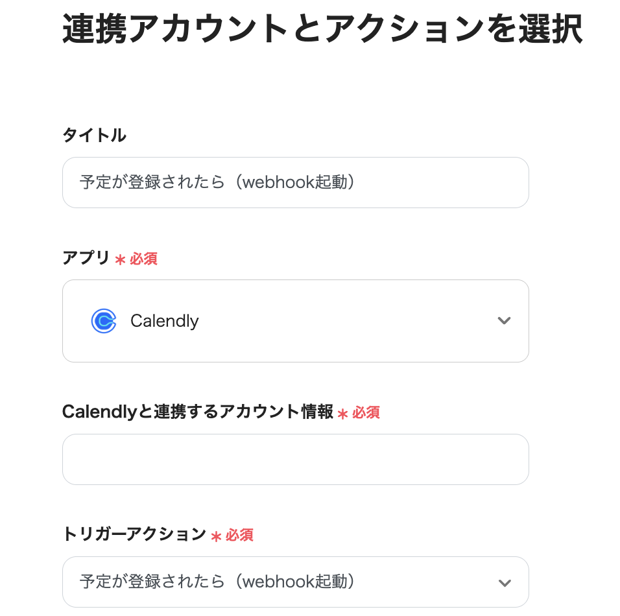The image size is (620, 616).
Task: Click the 必須 badge beside アカウント情報
Action: 366,412
